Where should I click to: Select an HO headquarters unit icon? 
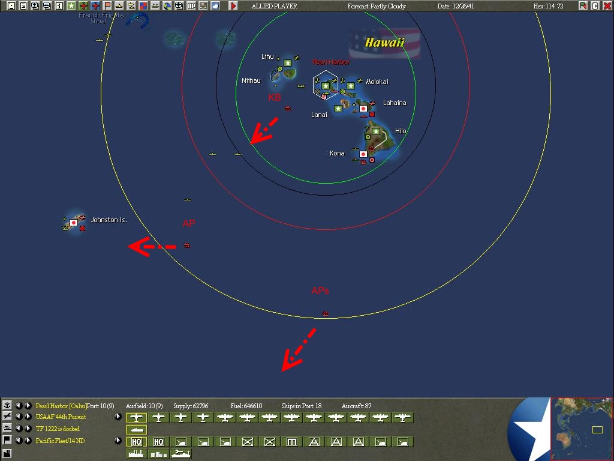[136, 441]
